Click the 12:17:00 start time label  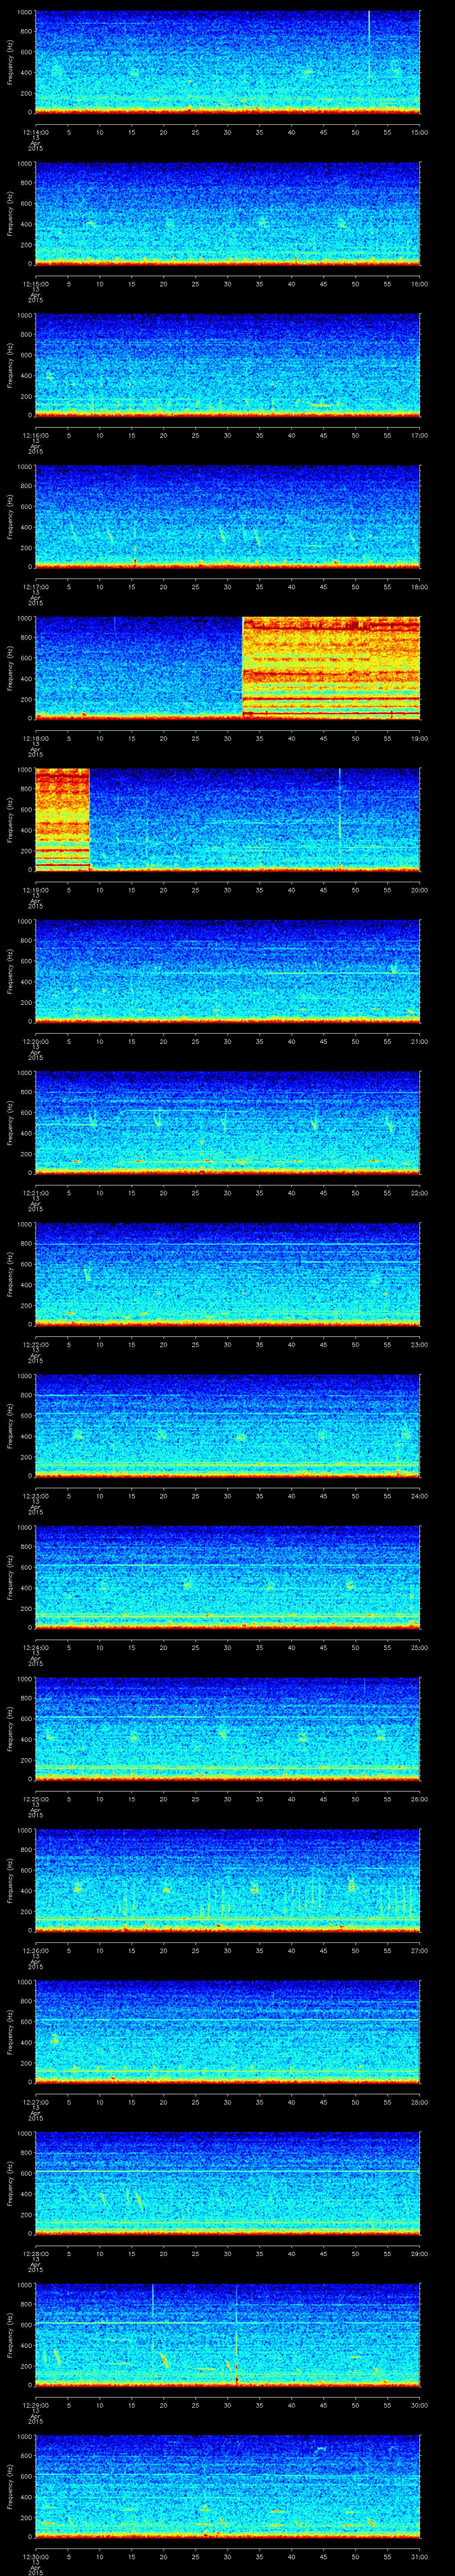(x=35, y=586)
